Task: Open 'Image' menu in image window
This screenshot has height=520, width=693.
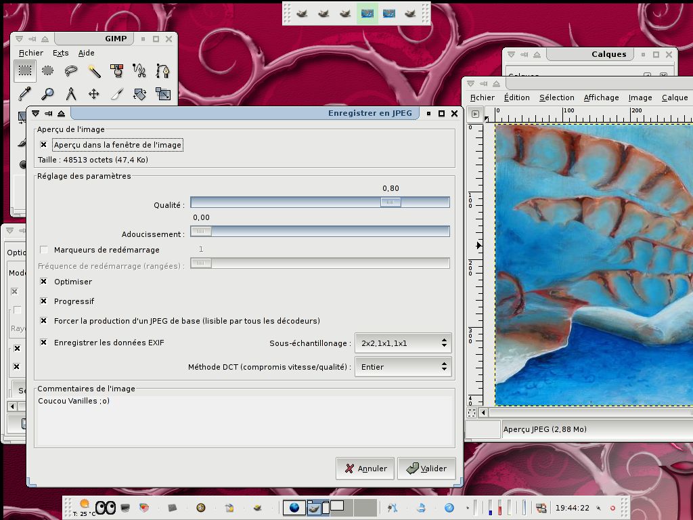Action: 640,97
